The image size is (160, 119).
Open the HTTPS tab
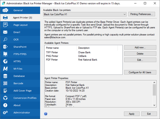tap(20, 61)
